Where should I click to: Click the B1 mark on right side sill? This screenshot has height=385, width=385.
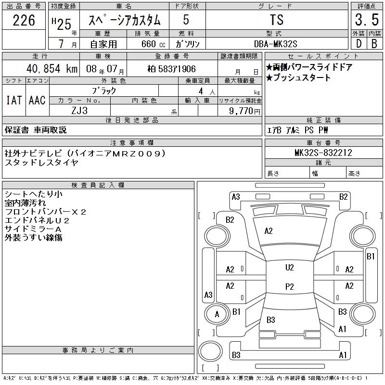coord(371,257)
